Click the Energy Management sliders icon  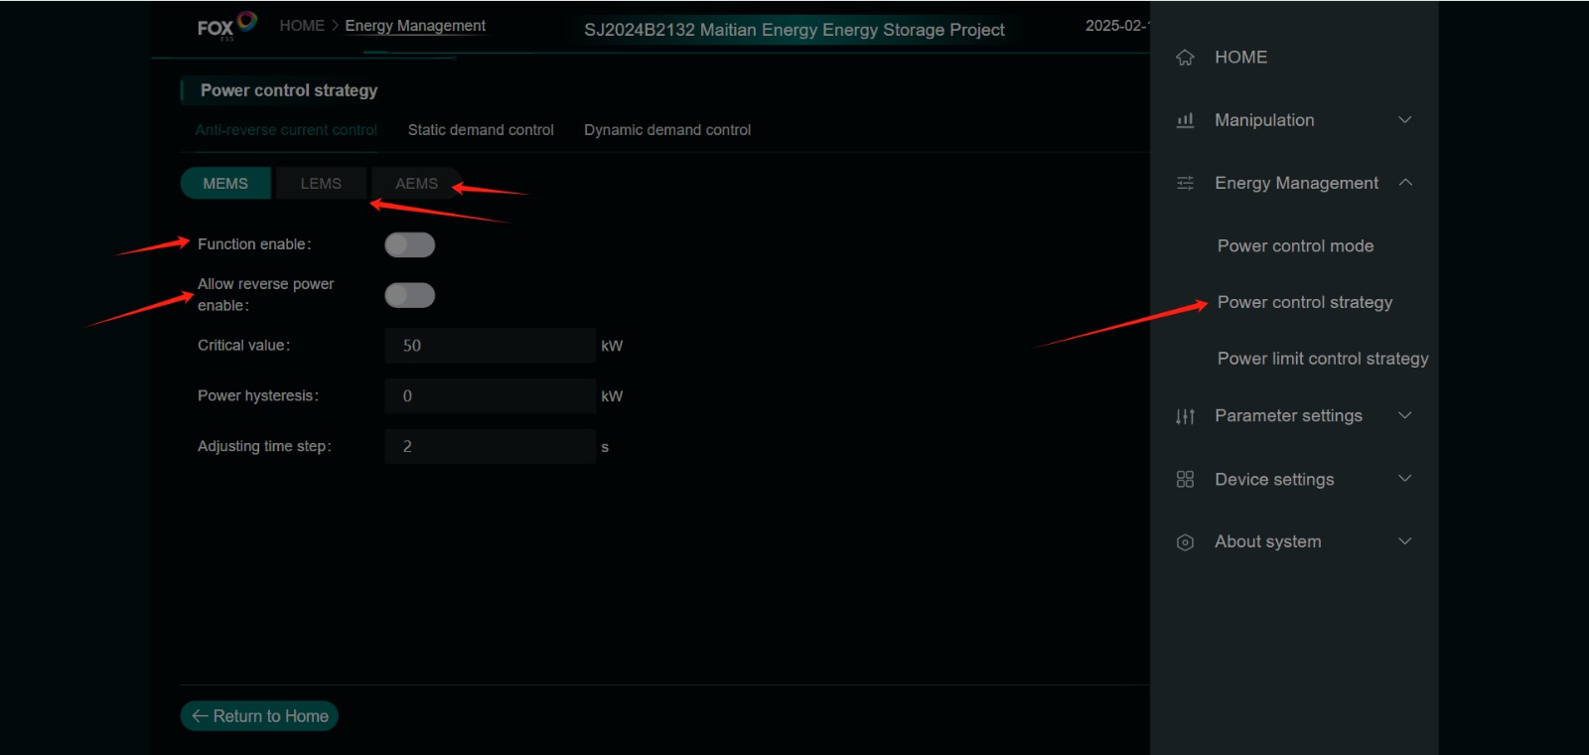1185,183
